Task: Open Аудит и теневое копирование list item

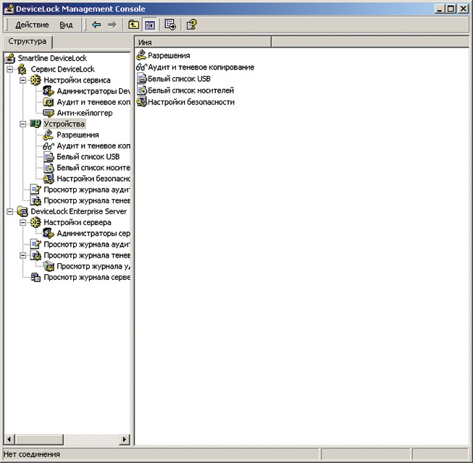Action: [x=201, y=67]
